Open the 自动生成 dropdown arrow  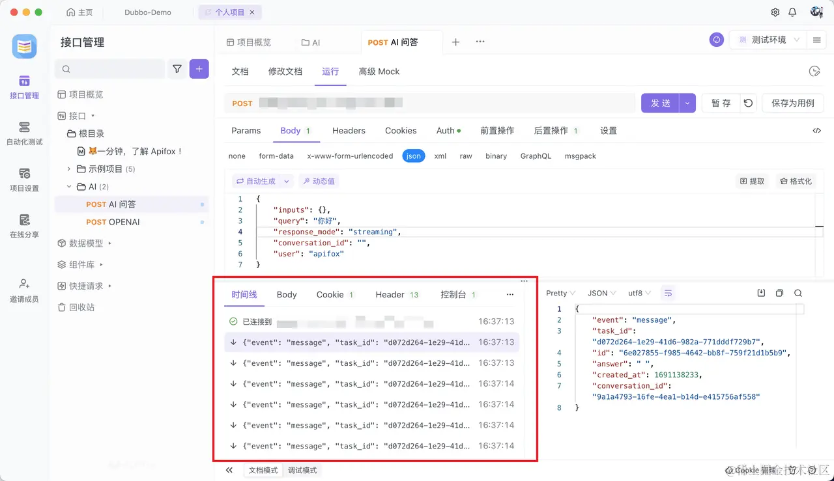286,182
